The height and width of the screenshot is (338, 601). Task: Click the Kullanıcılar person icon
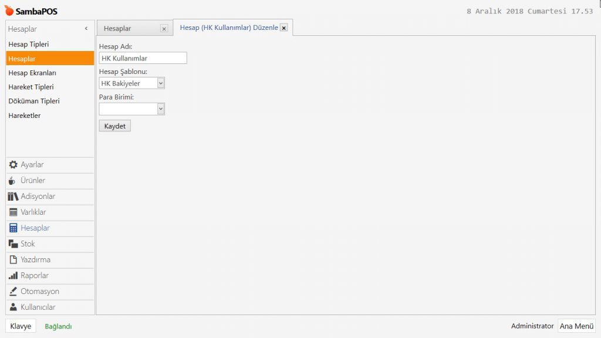[13, 307]
